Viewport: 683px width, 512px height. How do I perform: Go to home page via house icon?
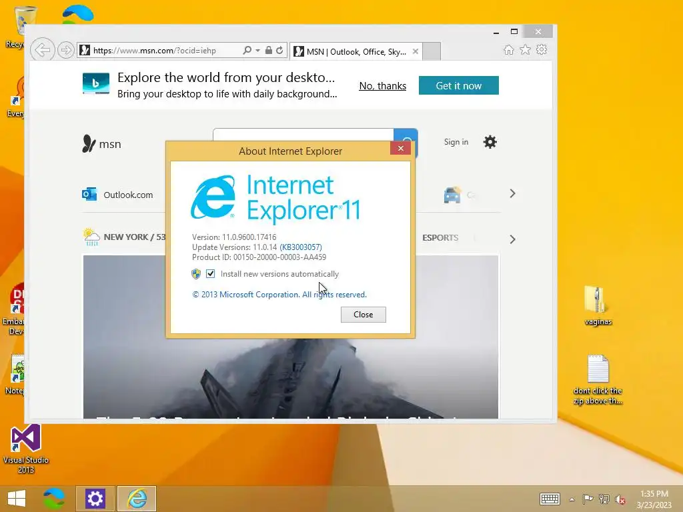click(509, 49)
